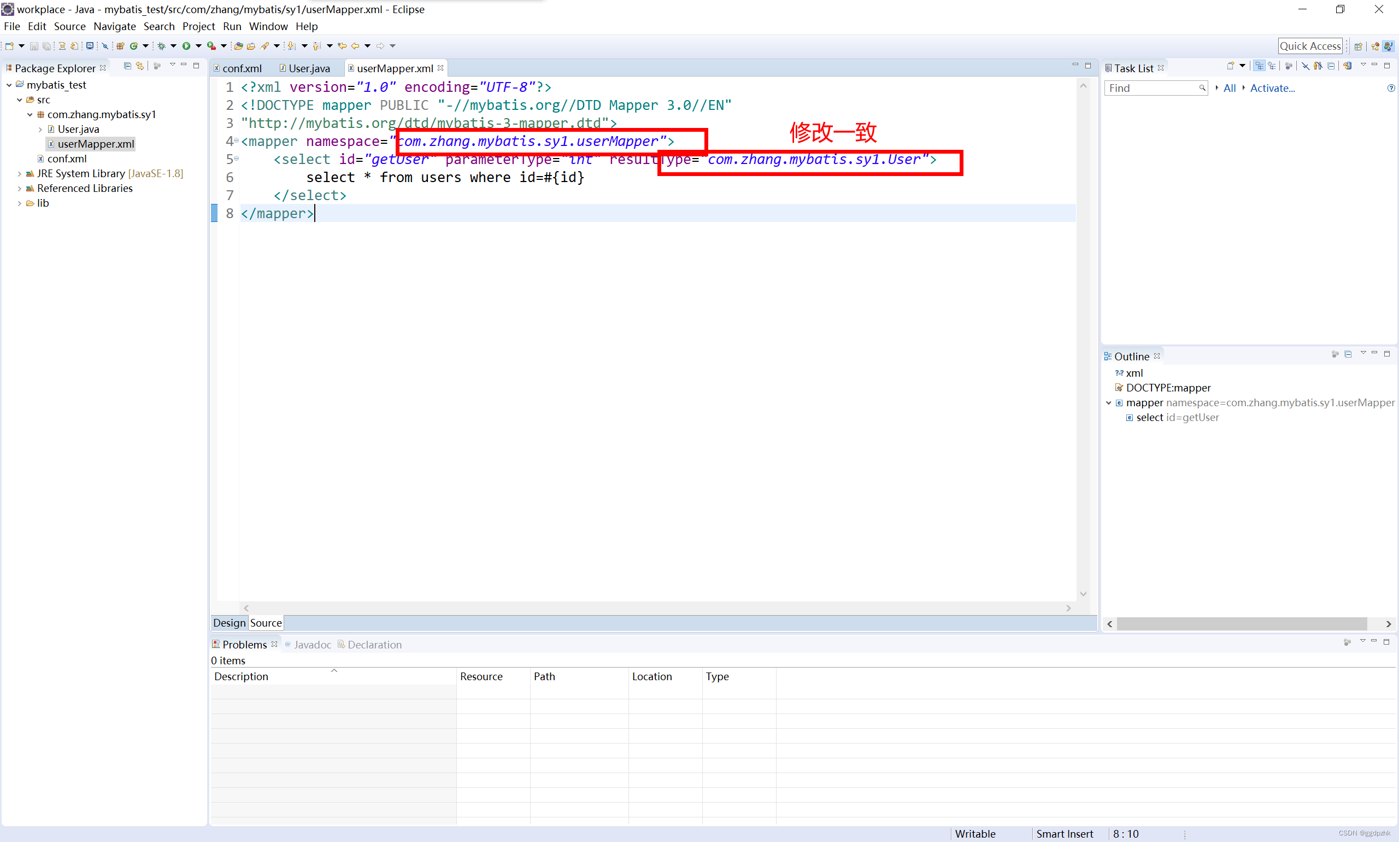Toggle Hide Completed Tasks in Task List
1399x842 pixels.
click(x=1305, y=66)
